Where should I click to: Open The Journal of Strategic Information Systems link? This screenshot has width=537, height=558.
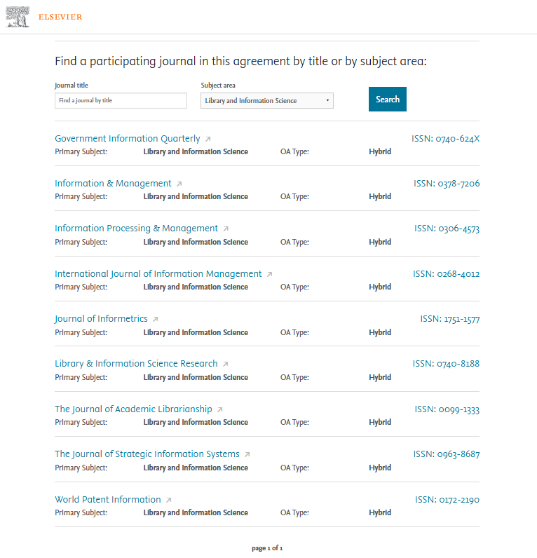click(x=147, y=454)
